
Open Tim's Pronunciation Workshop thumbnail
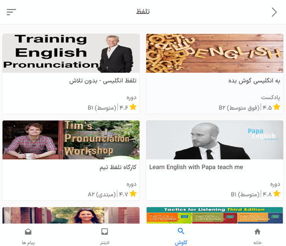pos(71,140)
